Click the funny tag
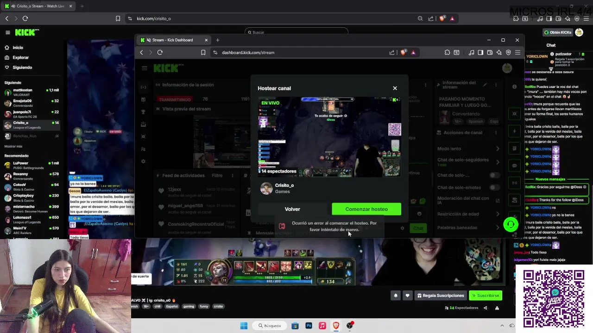The image size is (593, 333). click(204, 306)
